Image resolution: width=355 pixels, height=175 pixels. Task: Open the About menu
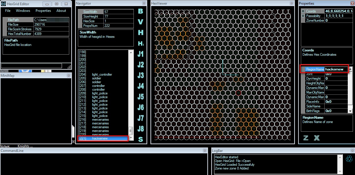61,11
